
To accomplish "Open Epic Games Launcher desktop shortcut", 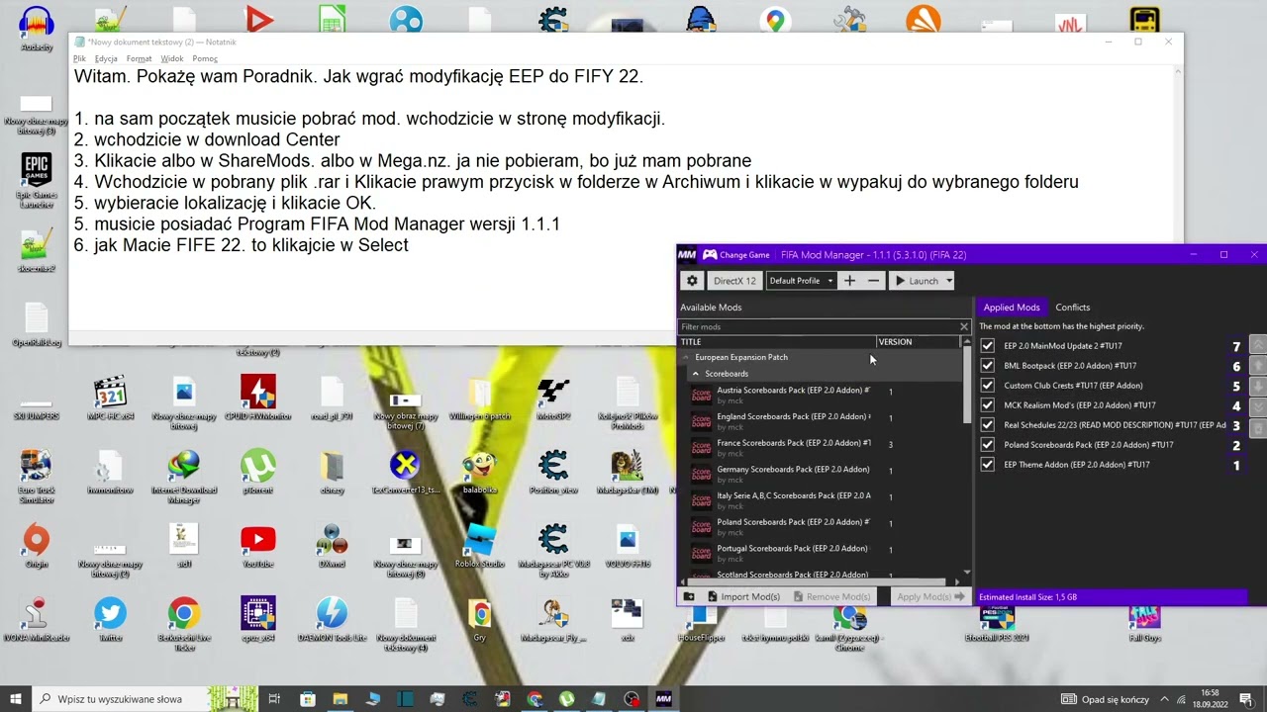I will point(37,180).
